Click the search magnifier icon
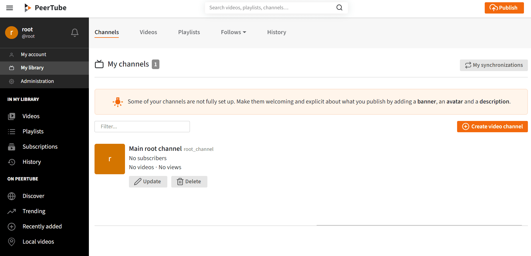Screen dimensions: 531x256 (339, 8)
